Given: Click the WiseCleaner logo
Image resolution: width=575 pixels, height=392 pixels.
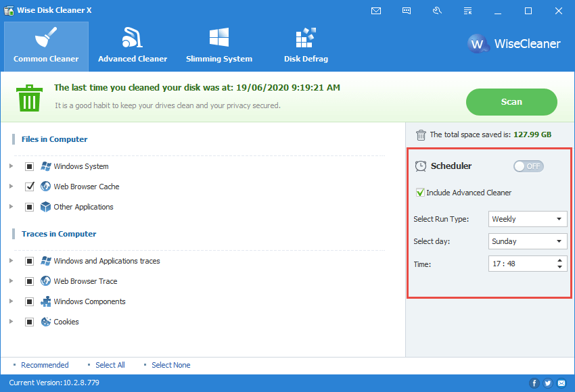Looking at the screenshot, I should pos(513,44).
